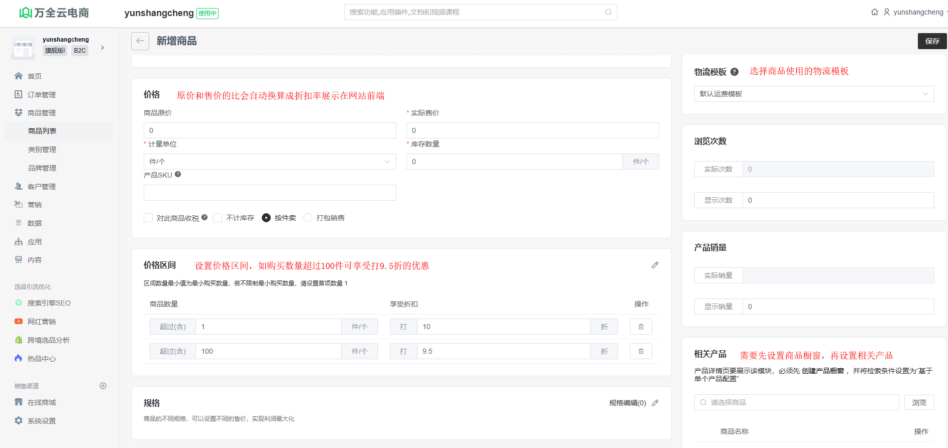This screenshot has width=948, height=448.
Task: Click the 浏览 button under 相关产品
Action: coord(919,402)
